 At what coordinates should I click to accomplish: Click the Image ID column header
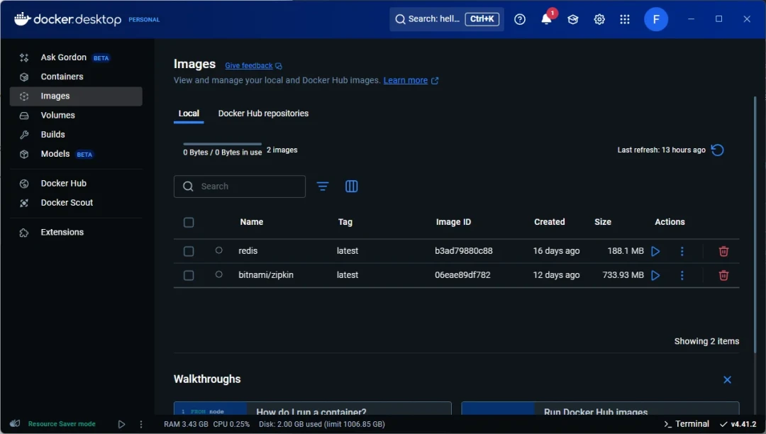(453, 222)
